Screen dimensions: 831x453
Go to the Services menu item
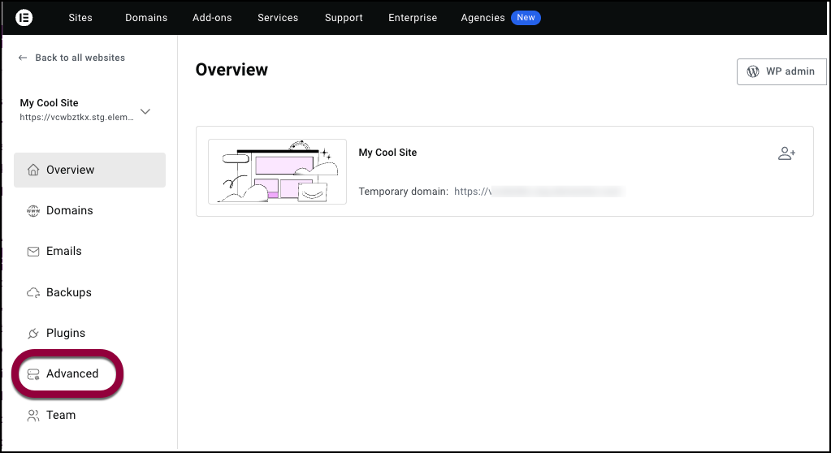point(278,18)
